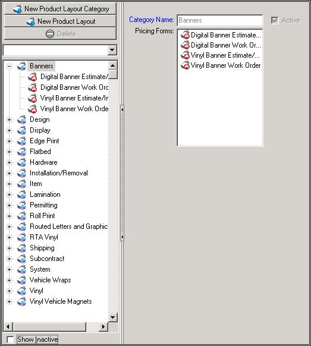This screenshot has width=311, height=346.
Task: Click the Roll Print category icon
Action: pos(21,216)
